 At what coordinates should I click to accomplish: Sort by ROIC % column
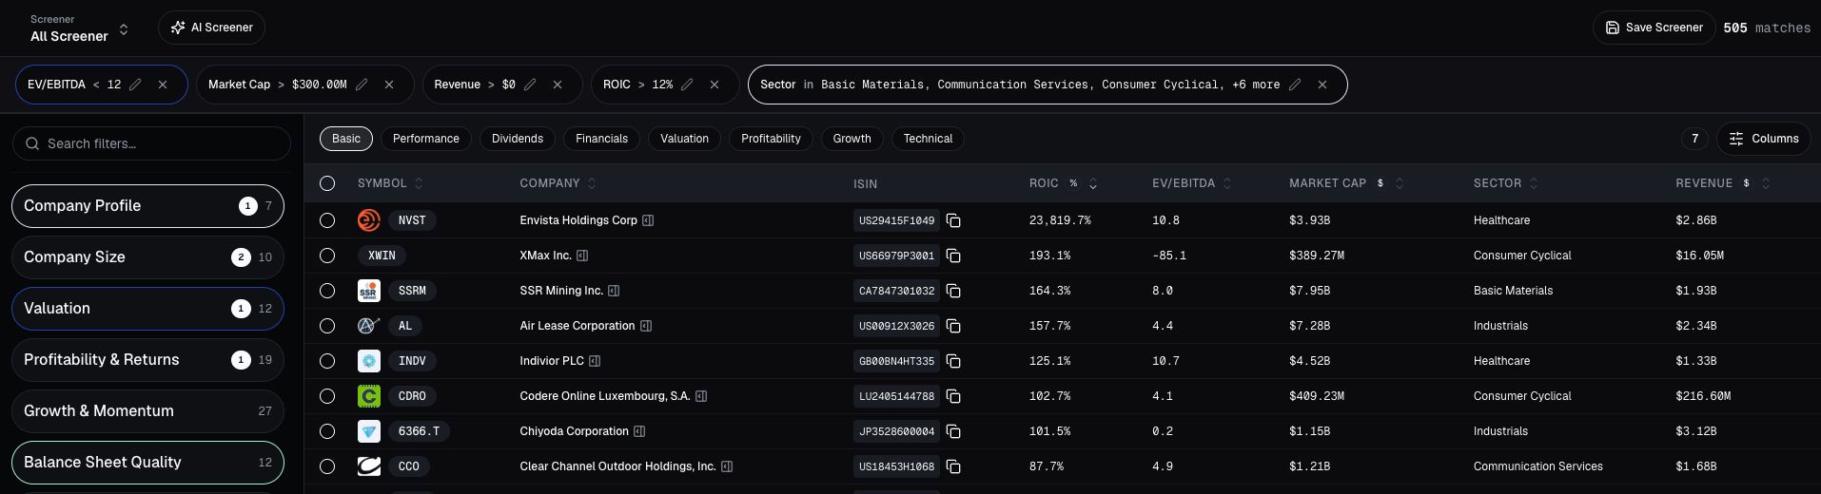(1063, 183)
